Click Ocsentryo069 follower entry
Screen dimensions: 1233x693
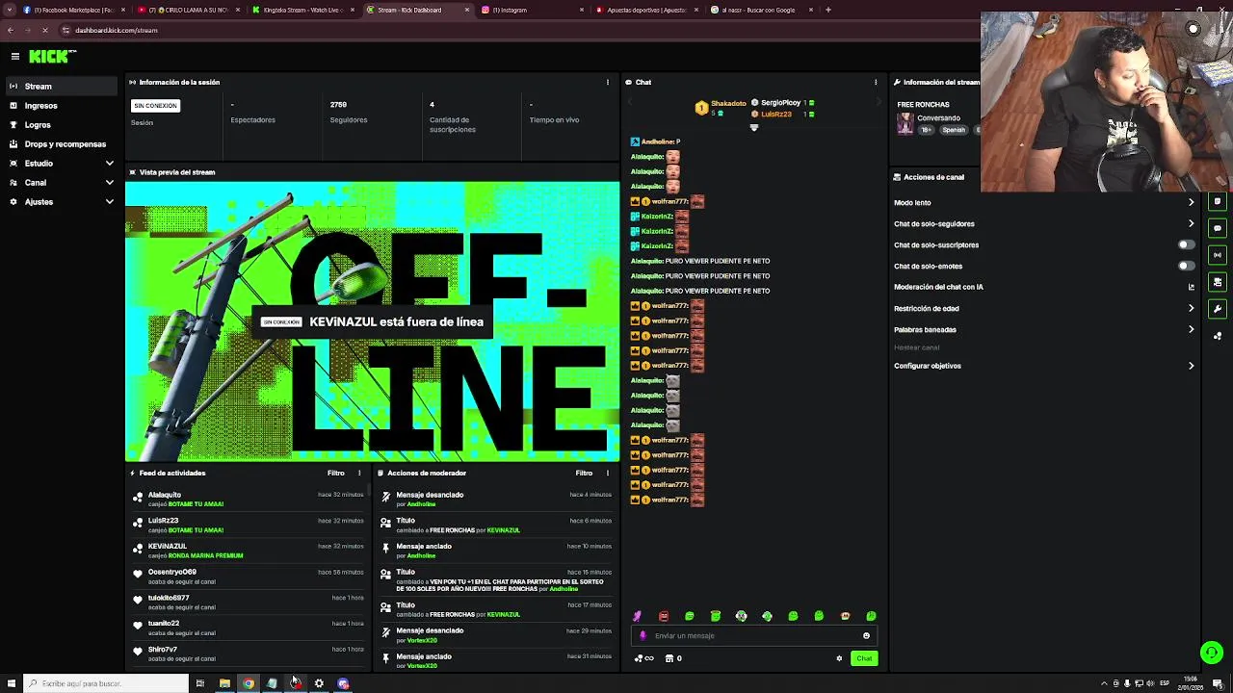click(172, 572)
